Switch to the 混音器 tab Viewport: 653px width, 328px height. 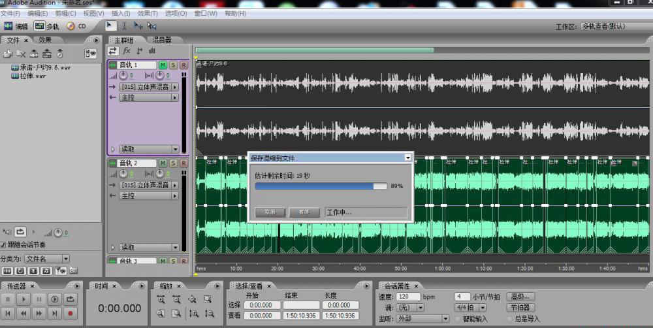(162, 40)
